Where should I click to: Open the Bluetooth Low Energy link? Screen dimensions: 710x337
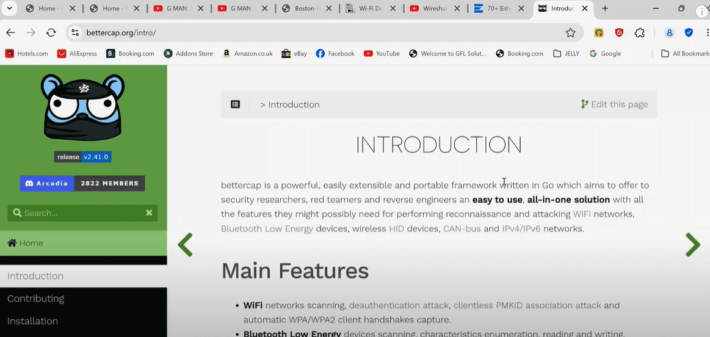coord(267,229)
